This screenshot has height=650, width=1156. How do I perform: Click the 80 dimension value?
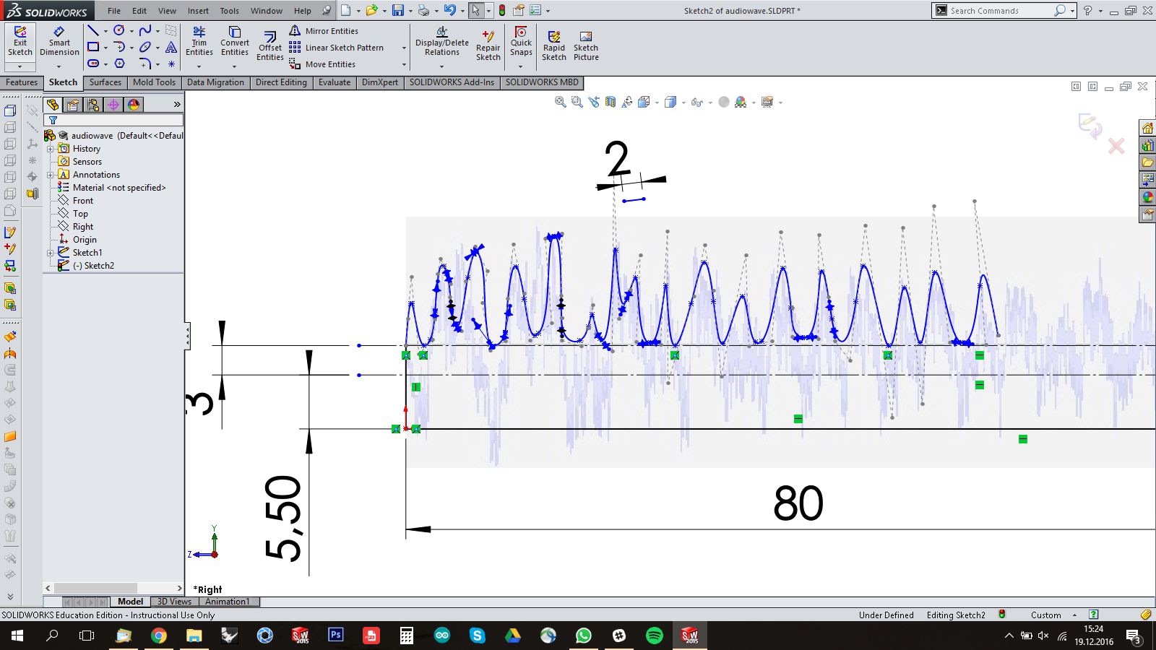pos(798,503)
